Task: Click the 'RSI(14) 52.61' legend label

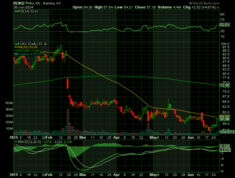Action: (28, 11)
